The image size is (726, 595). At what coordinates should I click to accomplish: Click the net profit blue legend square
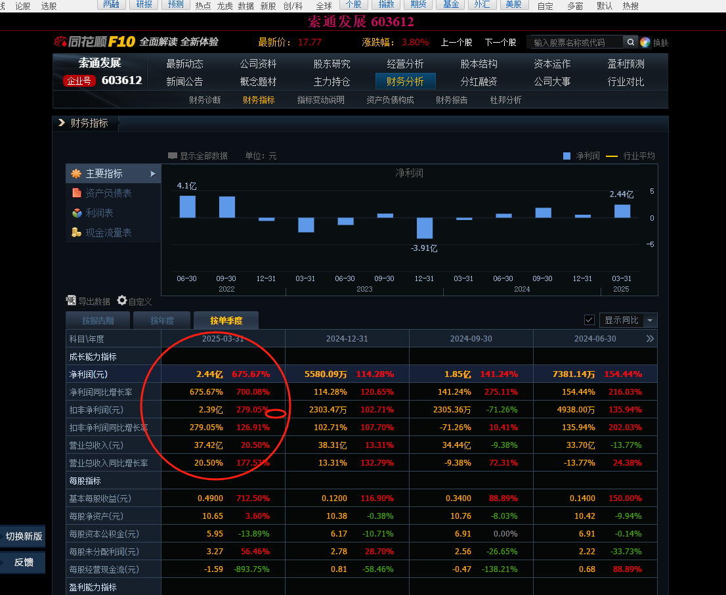click(566, 156)
